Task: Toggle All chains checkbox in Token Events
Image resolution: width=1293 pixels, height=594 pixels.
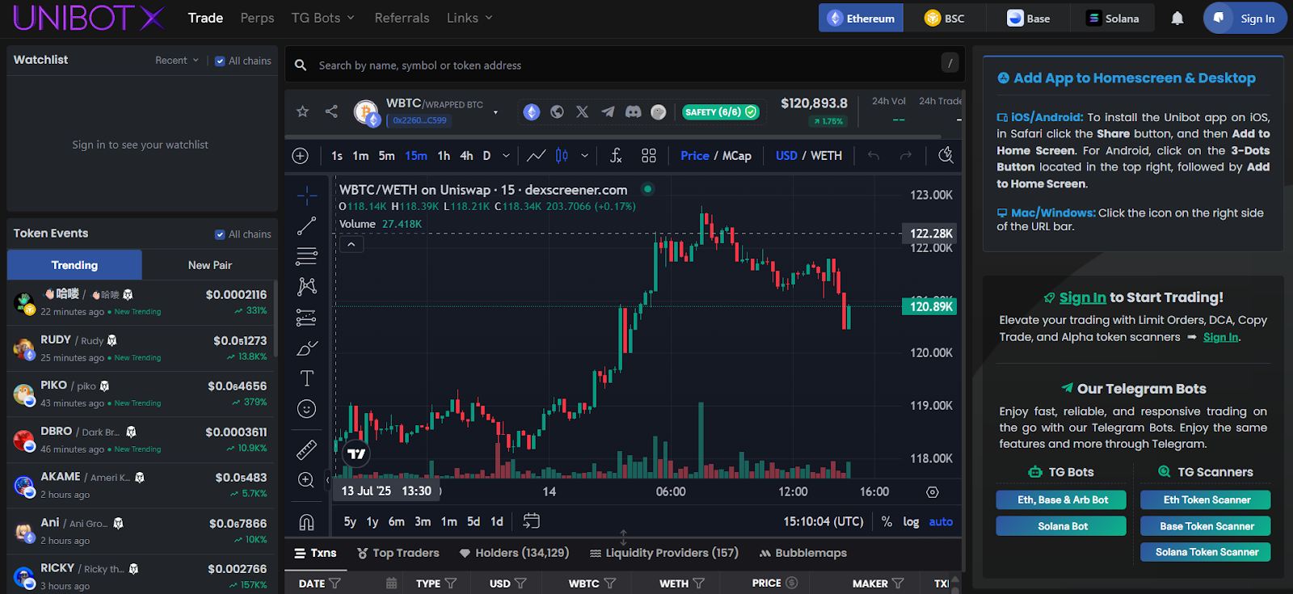Action: (x=220, y=234)
